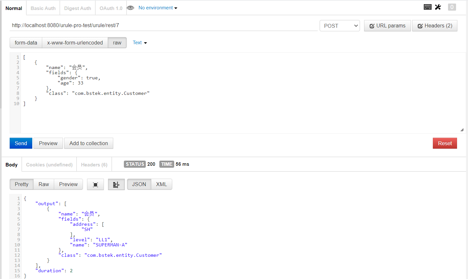This screenshot has width=468, height=279.
Task: Click the environment quick-look eye icon
Action: click(130, 8)
